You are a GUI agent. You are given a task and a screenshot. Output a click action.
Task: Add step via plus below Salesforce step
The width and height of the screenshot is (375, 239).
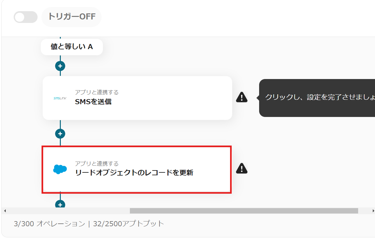60,204
